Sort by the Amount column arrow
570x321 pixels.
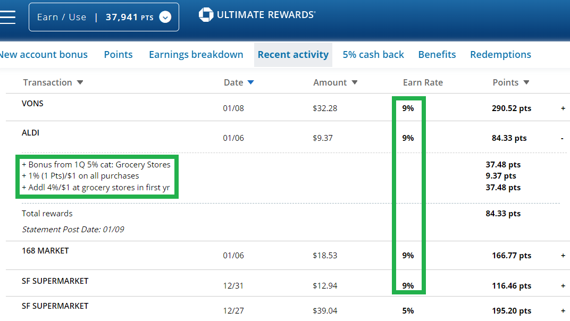coord(355,82)
